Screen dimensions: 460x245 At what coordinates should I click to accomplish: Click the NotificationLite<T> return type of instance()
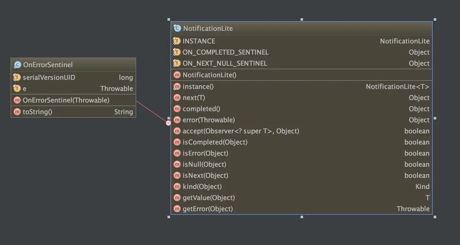(397, 87)
